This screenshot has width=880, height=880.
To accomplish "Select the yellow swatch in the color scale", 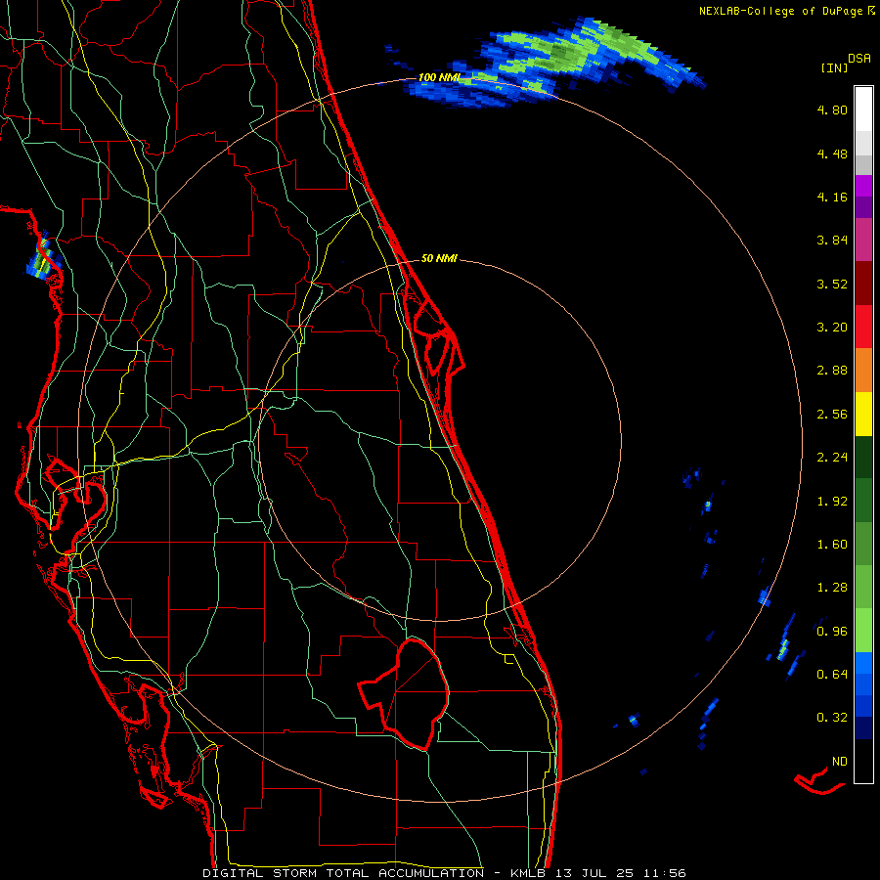I will tap(863, 415).
